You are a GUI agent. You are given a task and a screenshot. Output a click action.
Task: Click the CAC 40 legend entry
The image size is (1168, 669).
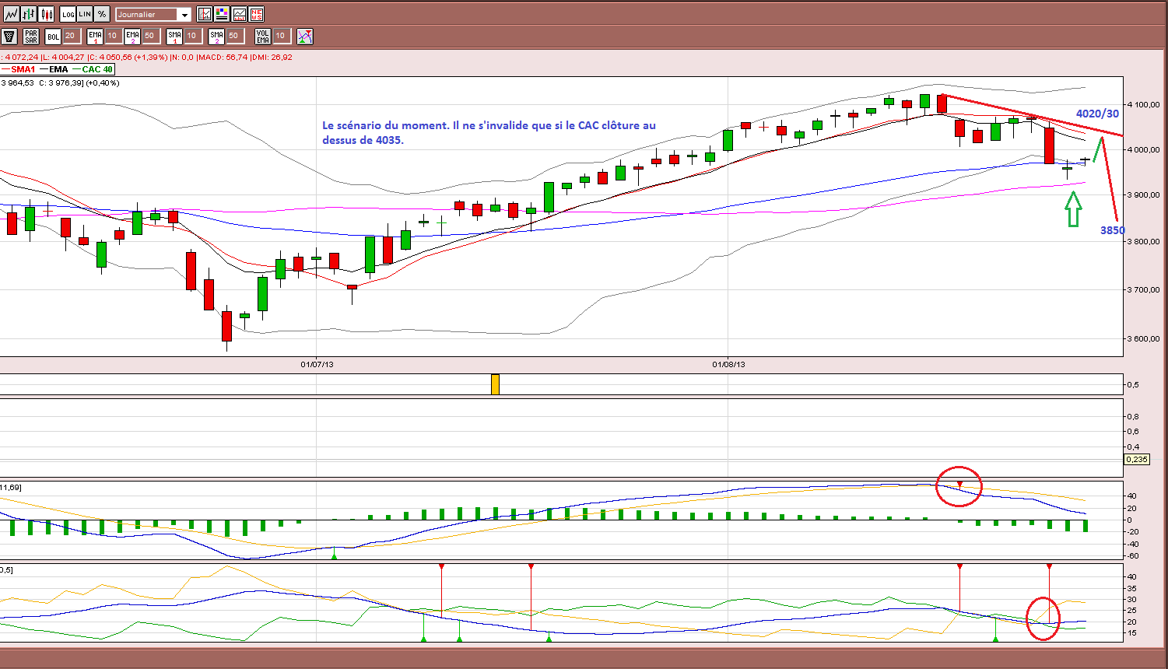pos(93,69)
